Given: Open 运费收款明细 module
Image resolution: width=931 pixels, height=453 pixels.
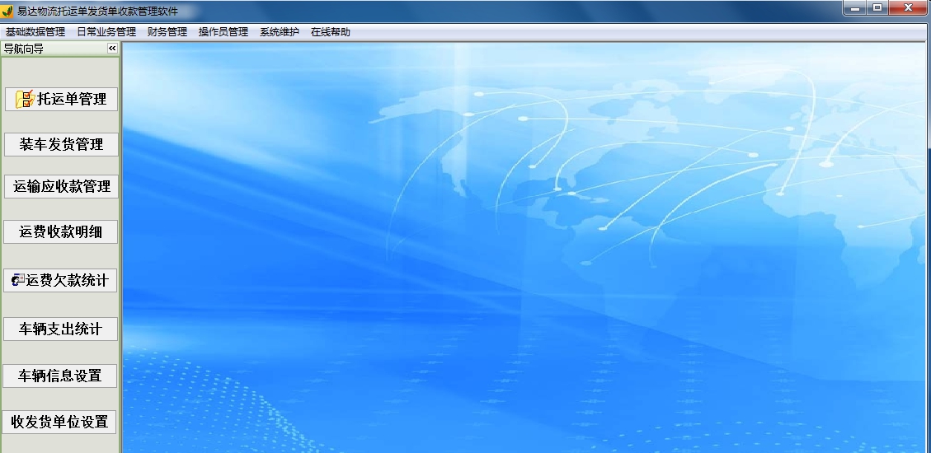Looking at the screenshot, I should pos(60,231).
